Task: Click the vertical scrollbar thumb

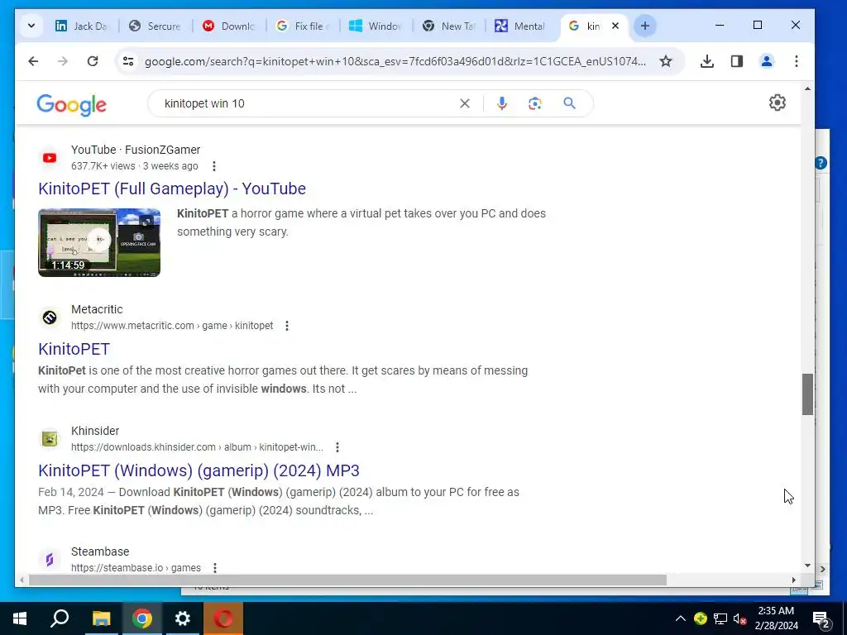Action: [807, 394]
